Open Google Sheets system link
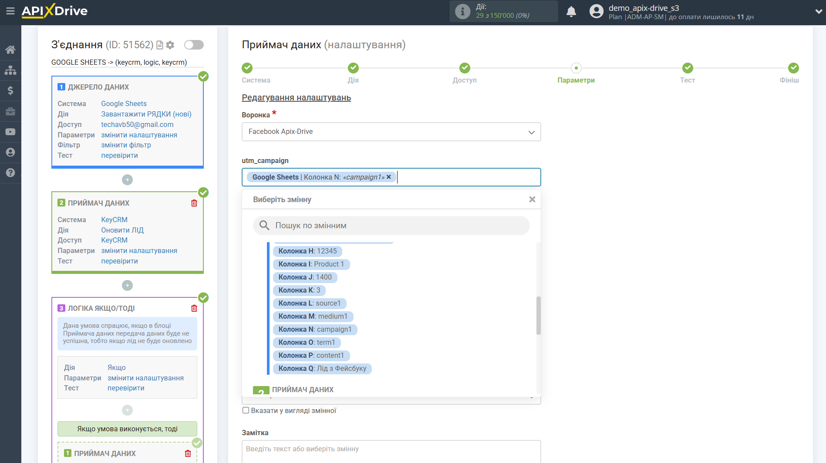The width and height of the screenshot is (826, 463). (124, 103)
